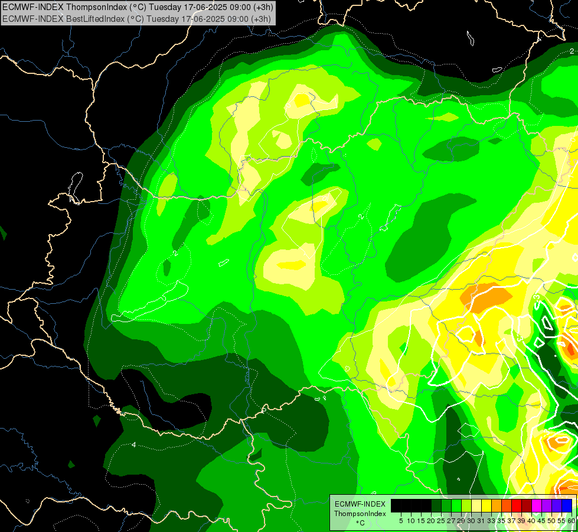
Task: Click the legend value 60 label
Action: point(572,521)
